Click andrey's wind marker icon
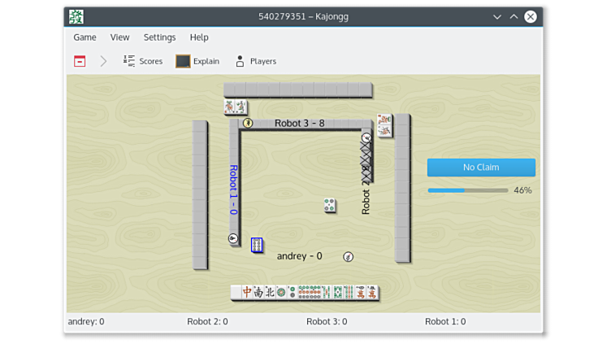The image size is (611, 344). tap(348, 257)
